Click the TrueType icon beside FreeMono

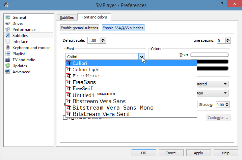pos(69,76)
